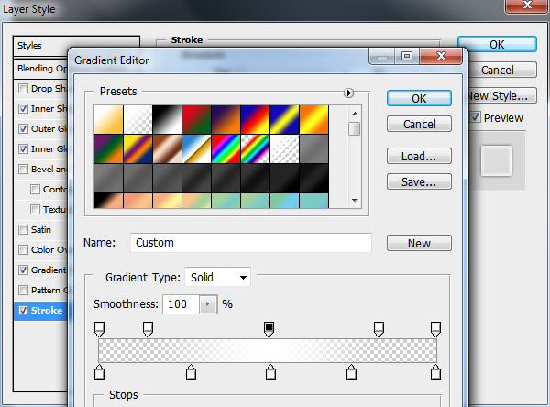
Task: Click the Layer Style preview swatch
Action: click(x=496, y=160)
